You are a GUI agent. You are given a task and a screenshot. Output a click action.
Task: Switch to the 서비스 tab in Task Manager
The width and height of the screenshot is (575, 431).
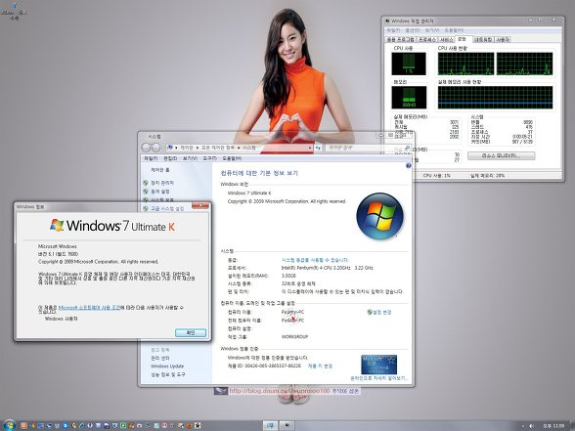(446, 39)
